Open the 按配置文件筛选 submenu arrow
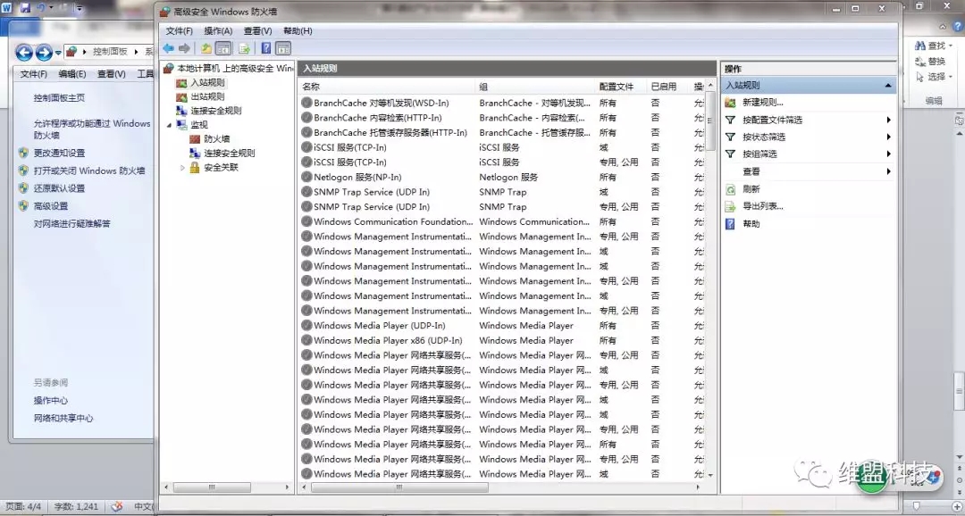 [889, 120]
